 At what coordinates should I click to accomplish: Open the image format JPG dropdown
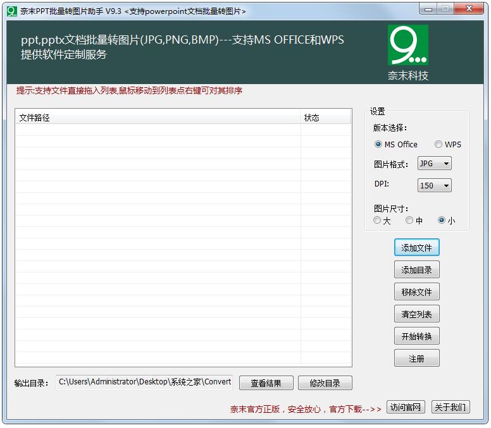434,164
